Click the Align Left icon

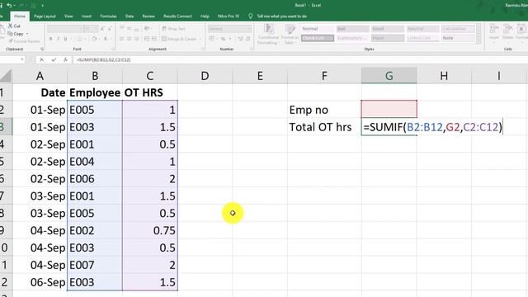click(x=122, y=39)
